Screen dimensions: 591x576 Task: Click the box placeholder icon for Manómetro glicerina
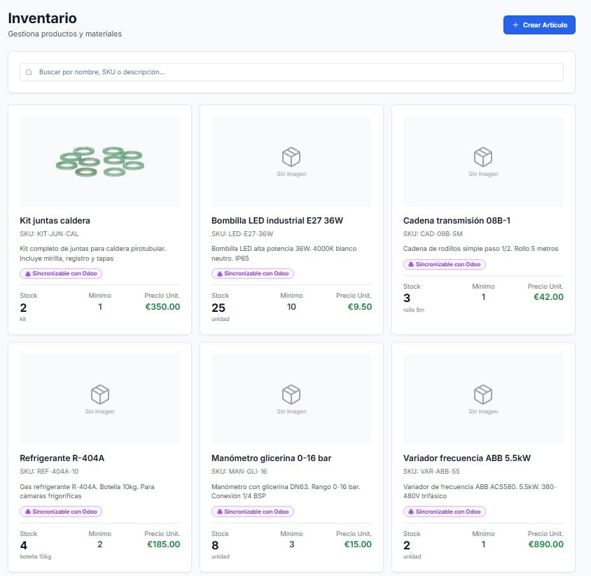click(x=291, y=395)
